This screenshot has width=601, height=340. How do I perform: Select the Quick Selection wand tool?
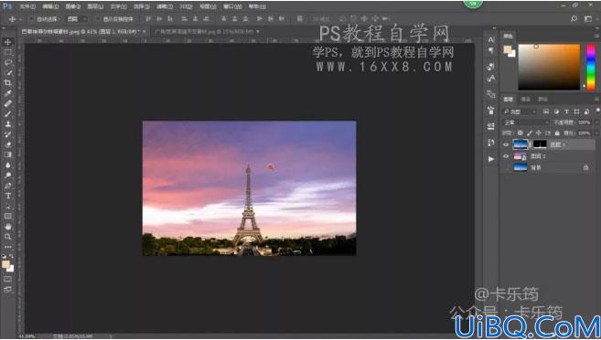[x=7, y=73]
